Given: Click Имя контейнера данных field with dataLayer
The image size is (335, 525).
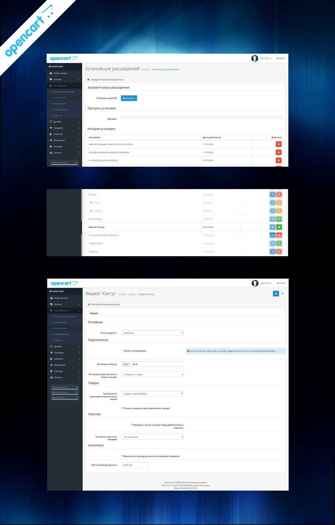Looking at the screenshot, I should tap(135, 465).
